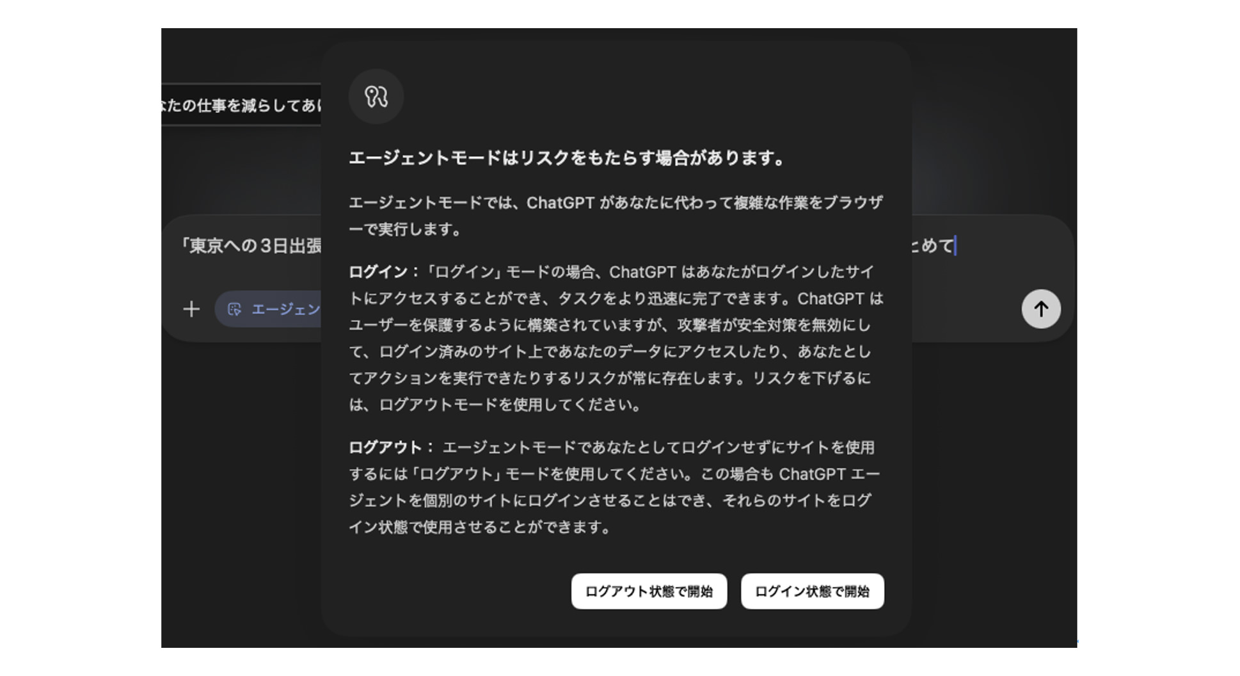The height and width of the screenshot is (676, 1240).
Task: Click the attach icon next to the agent pill
Action: (191, 309)
